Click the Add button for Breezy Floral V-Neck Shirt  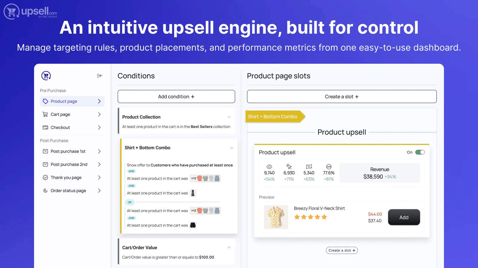point(404,217)
